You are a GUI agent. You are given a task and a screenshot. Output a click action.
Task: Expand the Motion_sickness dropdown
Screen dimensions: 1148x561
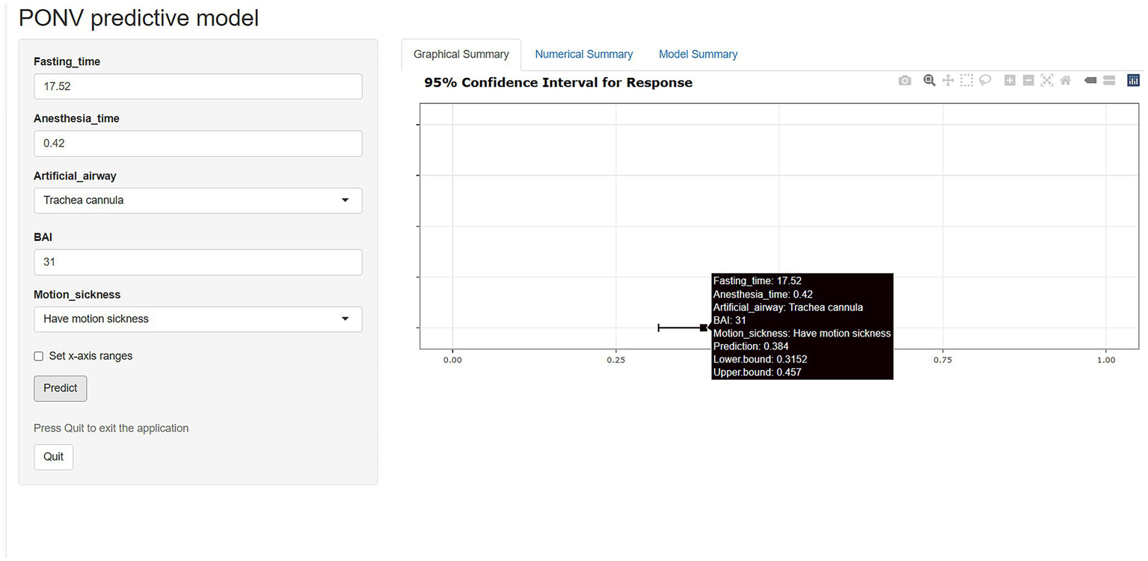(197, 319)
